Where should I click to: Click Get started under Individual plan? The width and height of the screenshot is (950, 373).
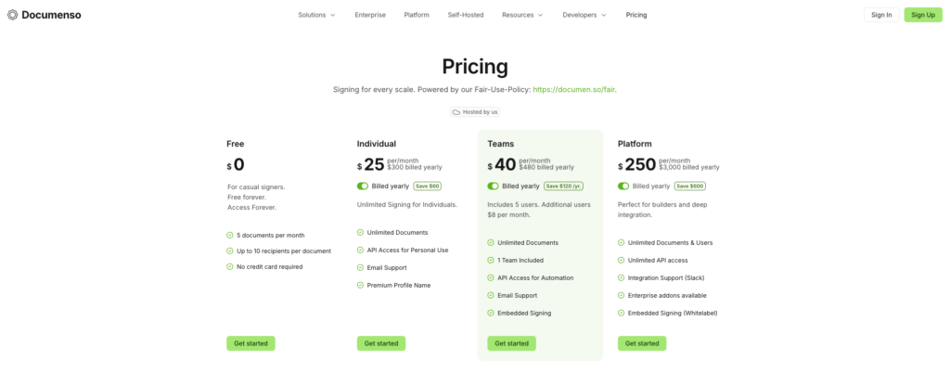click(381, 343)
